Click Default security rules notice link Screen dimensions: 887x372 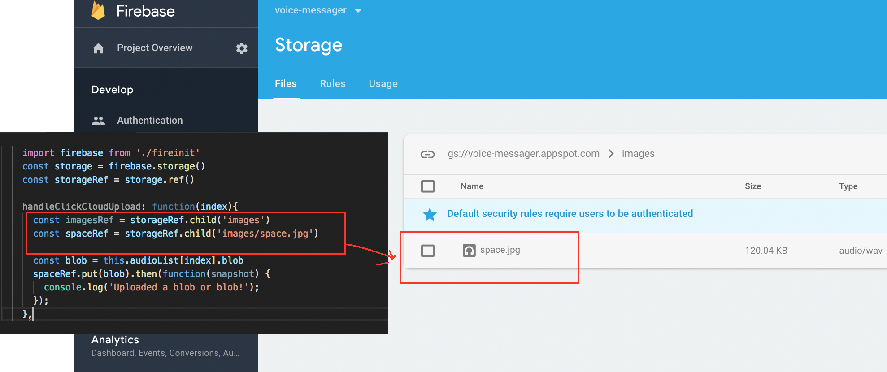[x=570, y=214]
